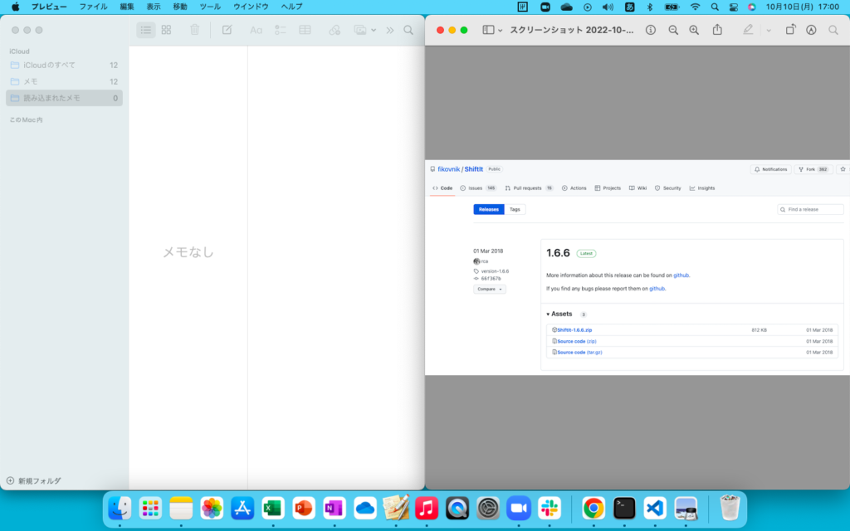850x531 pixels.
Task: Switch Notes to gallery view
Action: click(x=166, y=29)
